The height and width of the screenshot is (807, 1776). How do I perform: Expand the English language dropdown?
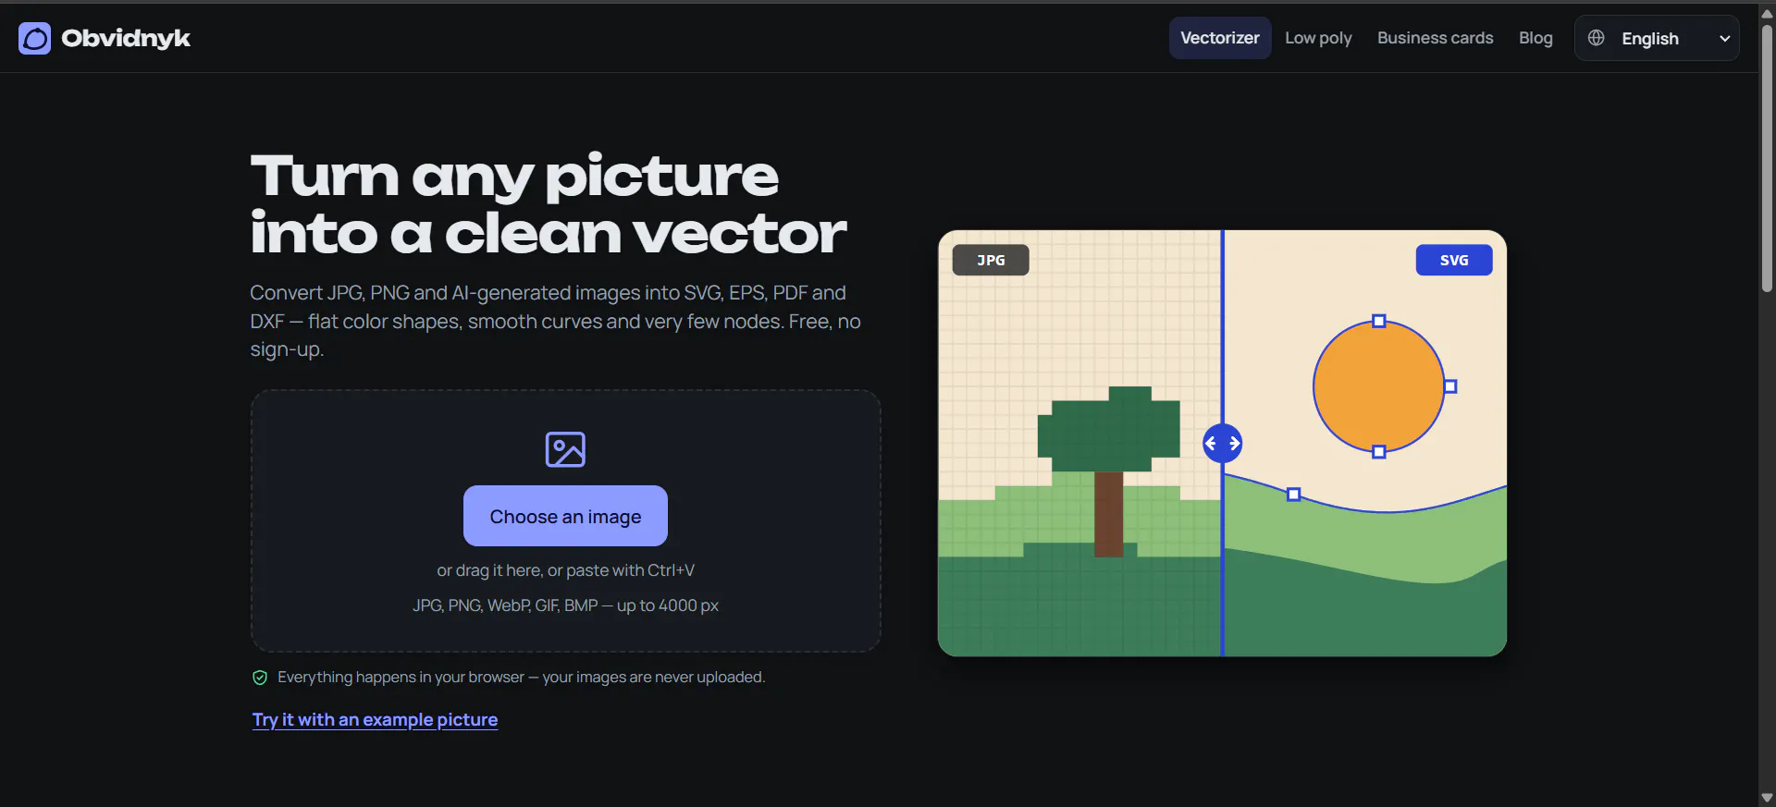[1657, 38]
